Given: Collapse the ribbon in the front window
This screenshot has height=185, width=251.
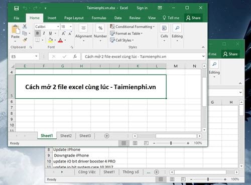Looking at the screenshot, I should [x=203, y=47].
